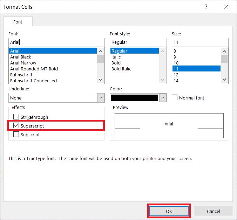Image resolution: width=237 pixels, height=220 pixels.
Task: Click the Help question mark icon
Action: [206, 7]
